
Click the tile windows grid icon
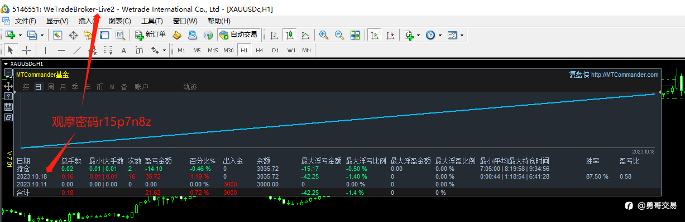[355, 34]
